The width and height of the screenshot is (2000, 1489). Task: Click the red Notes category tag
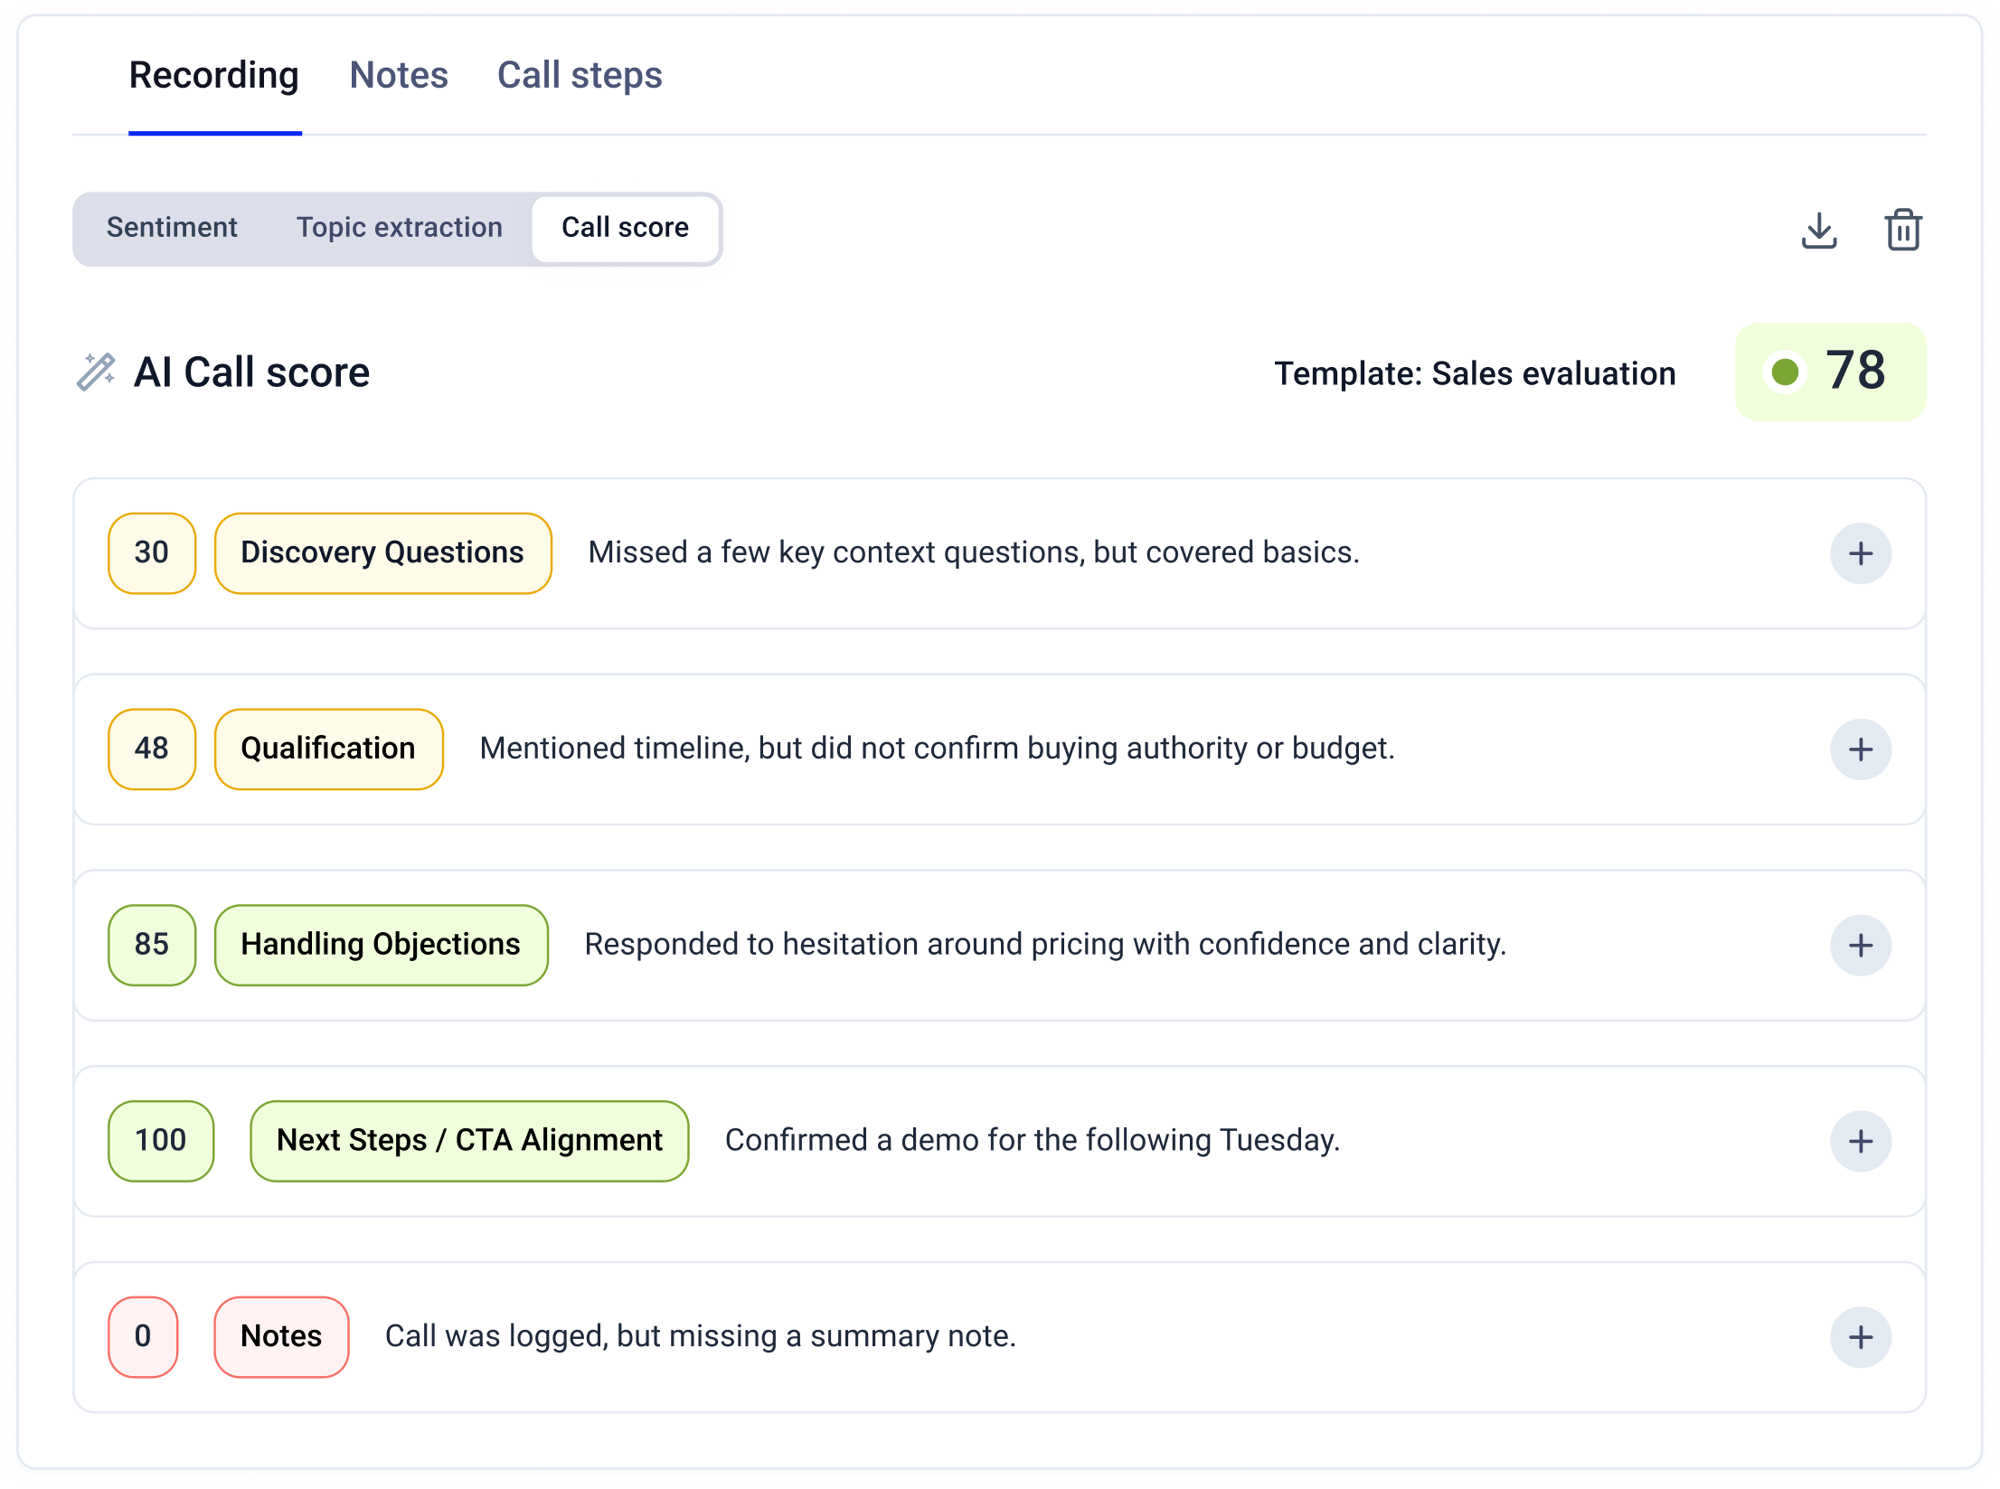[281, 1336]
